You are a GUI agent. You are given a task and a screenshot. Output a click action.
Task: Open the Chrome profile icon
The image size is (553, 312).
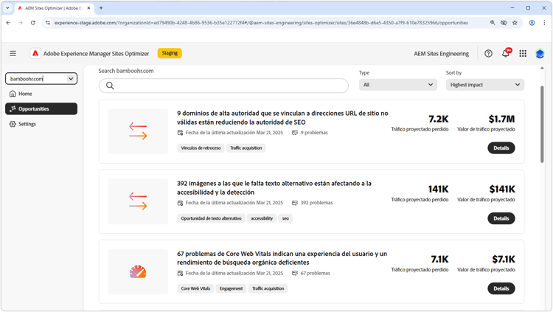tap(532, 23)
